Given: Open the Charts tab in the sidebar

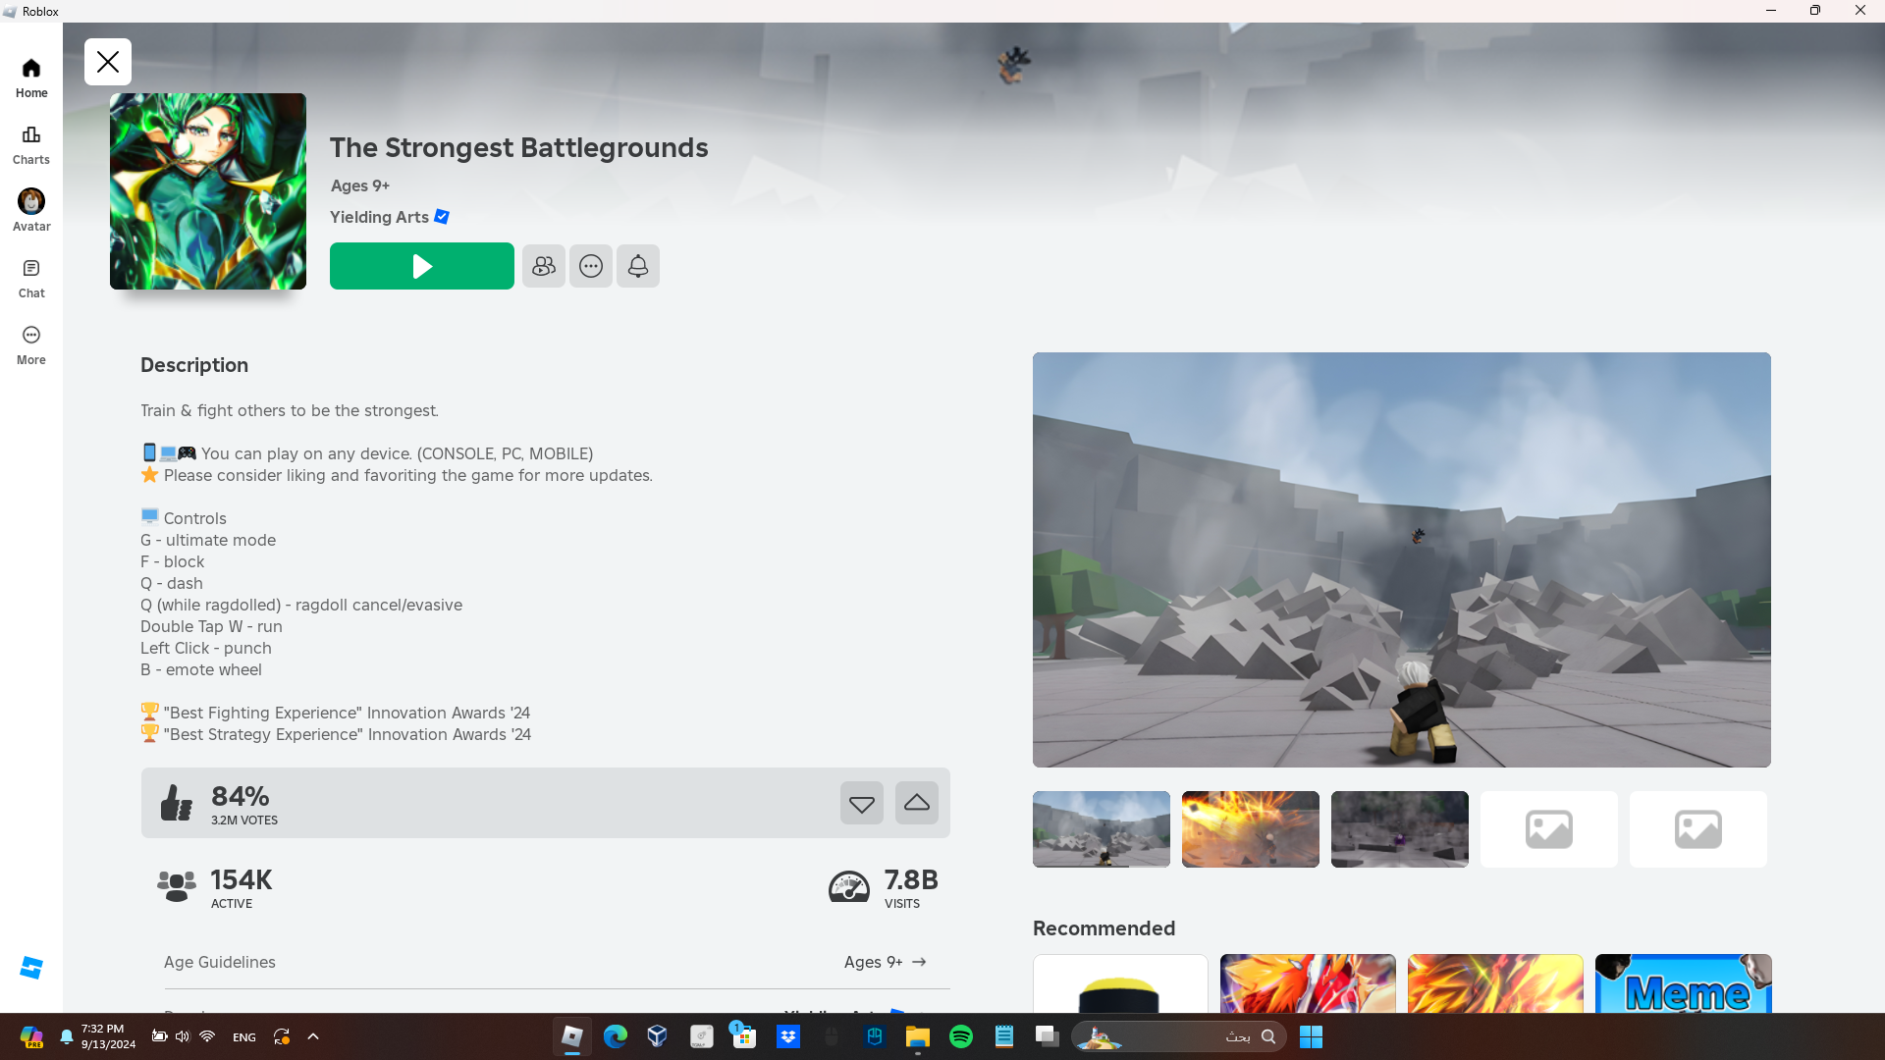Looking at the screenshot, I should pyautogui.click(x=31, y=144).
